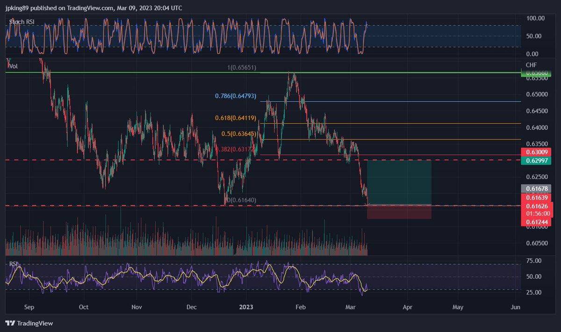Click the 2023 label on time axis

click(246, 307)
